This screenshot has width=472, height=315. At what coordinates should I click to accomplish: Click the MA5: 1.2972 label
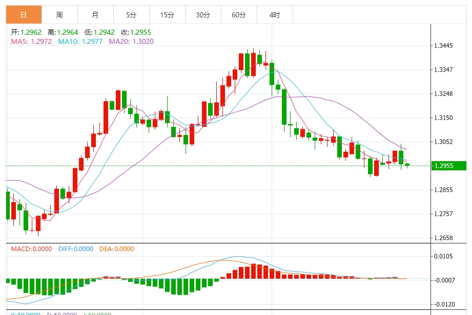point(31,41)
